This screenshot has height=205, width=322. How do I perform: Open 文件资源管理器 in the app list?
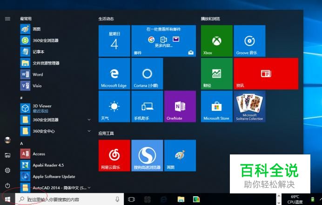tap(55, 63)
